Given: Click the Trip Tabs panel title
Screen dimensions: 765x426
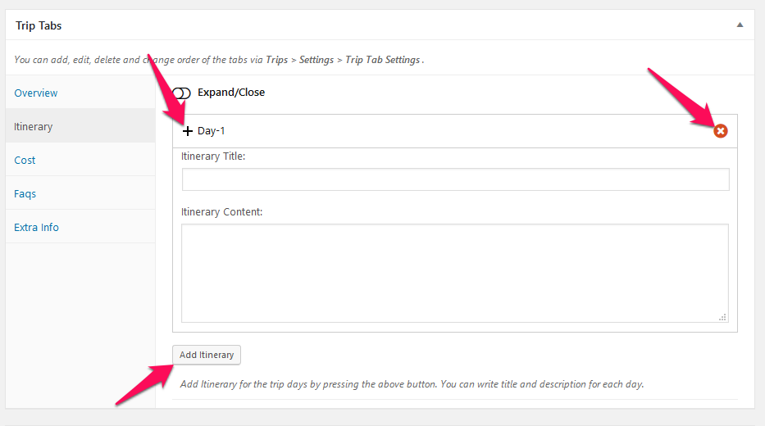Looking at the screenshot, I should [x=39, y=25].
